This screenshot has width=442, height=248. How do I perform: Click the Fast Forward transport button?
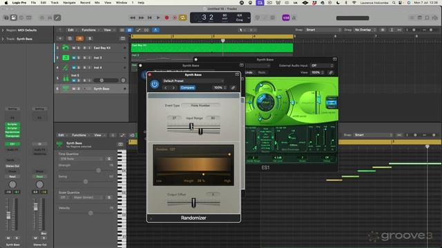click(141, 18)
